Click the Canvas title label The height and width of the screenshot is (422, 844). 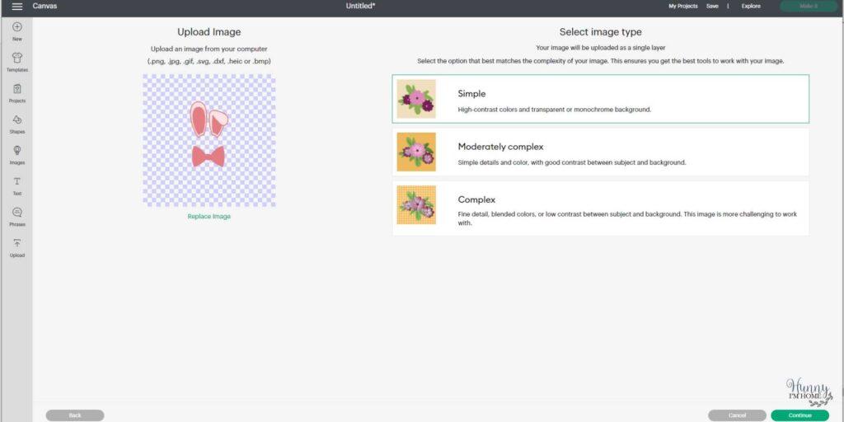pos(45,7)
